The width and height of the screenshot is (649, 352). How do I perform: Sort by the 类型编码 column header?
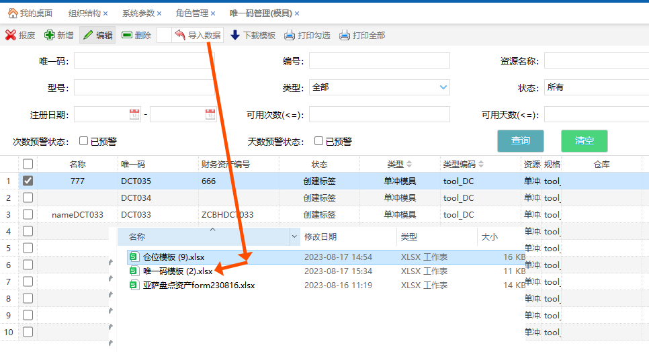point(463,165)
